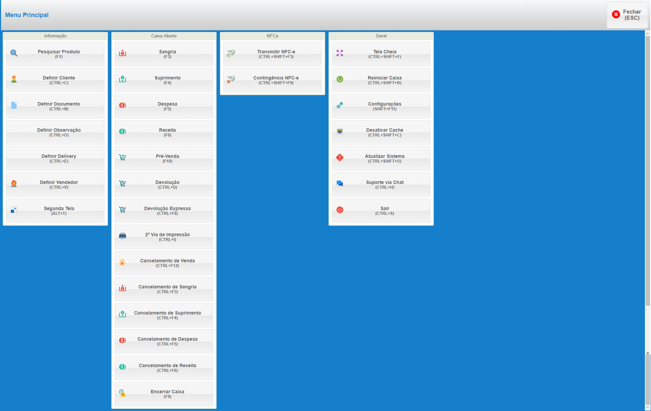651x411 pixels.
Task: Click the Atualizar Sistema red warning icon
Action: click(x=340, y=158)
